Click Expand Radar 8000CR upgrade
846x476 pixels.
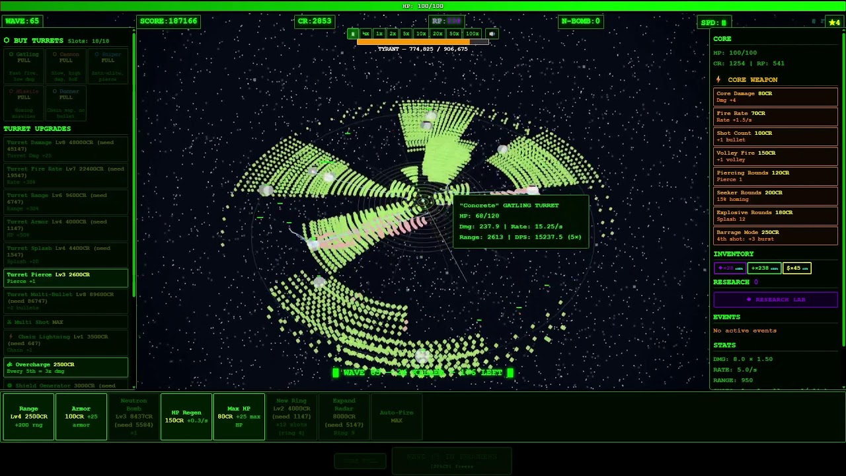point(344,416)
